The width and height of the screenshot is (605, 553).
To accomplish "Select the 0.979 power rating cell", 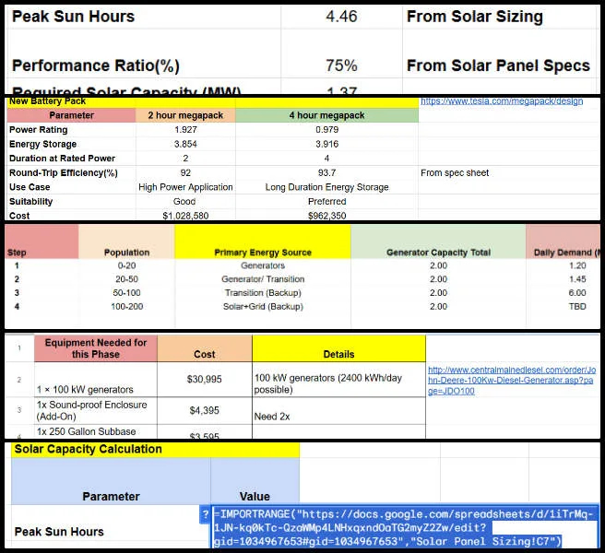I will (326, 130).
